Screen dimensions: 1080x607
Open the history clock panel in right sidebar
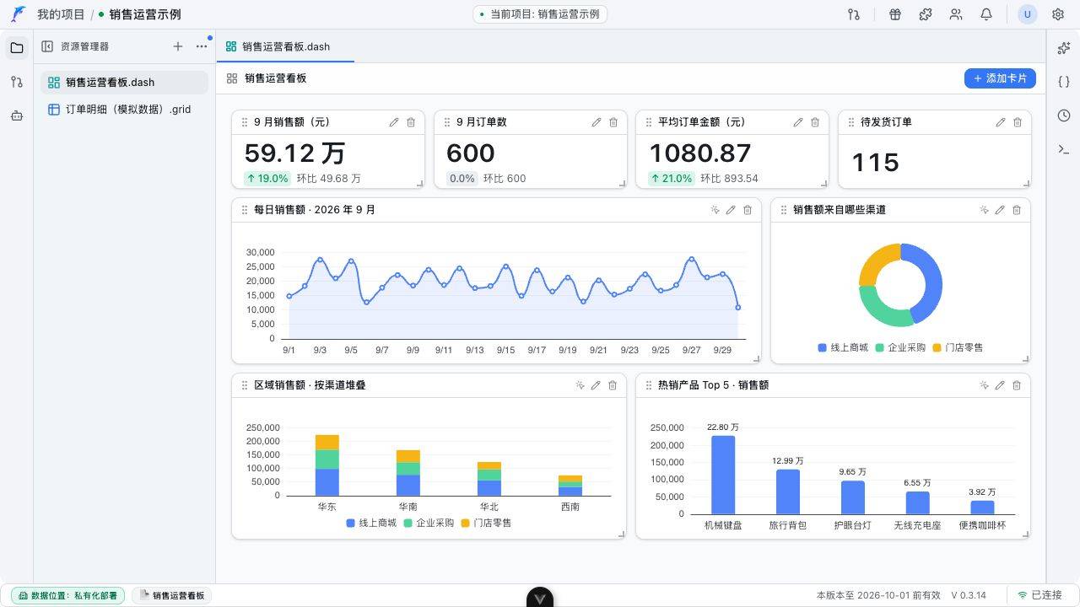click(1064, 115)
